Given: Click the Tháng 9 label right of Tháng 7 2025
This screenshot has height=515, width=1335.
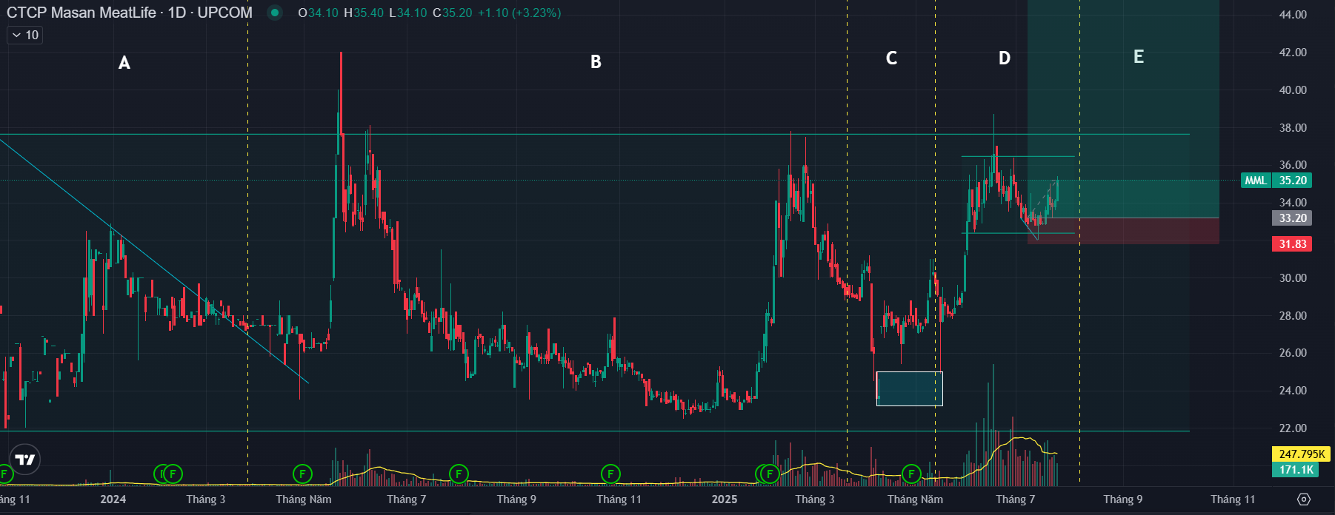Looking at the screenshot, I should tap(1123, 499).
